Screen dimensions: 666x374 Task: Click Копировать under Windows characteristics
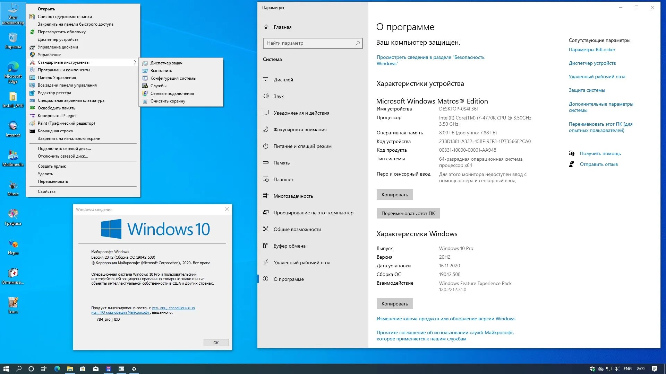pos(395,304)
